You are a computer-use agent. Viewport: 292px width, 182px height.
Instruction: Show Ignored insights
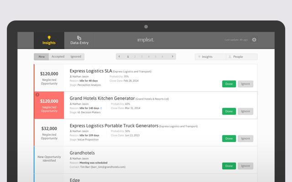(x=76, y=56)
